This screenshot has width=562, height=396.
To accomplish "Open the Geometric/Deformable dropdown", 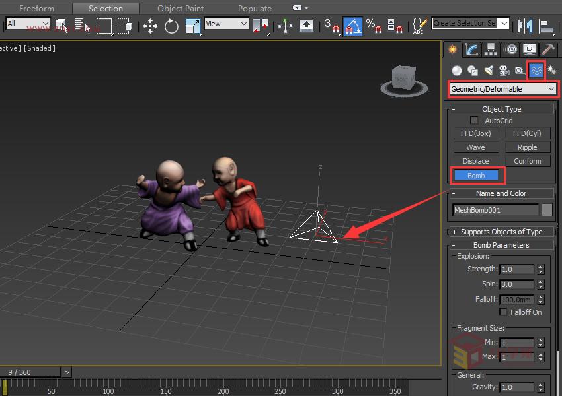I will click(502, 88).
